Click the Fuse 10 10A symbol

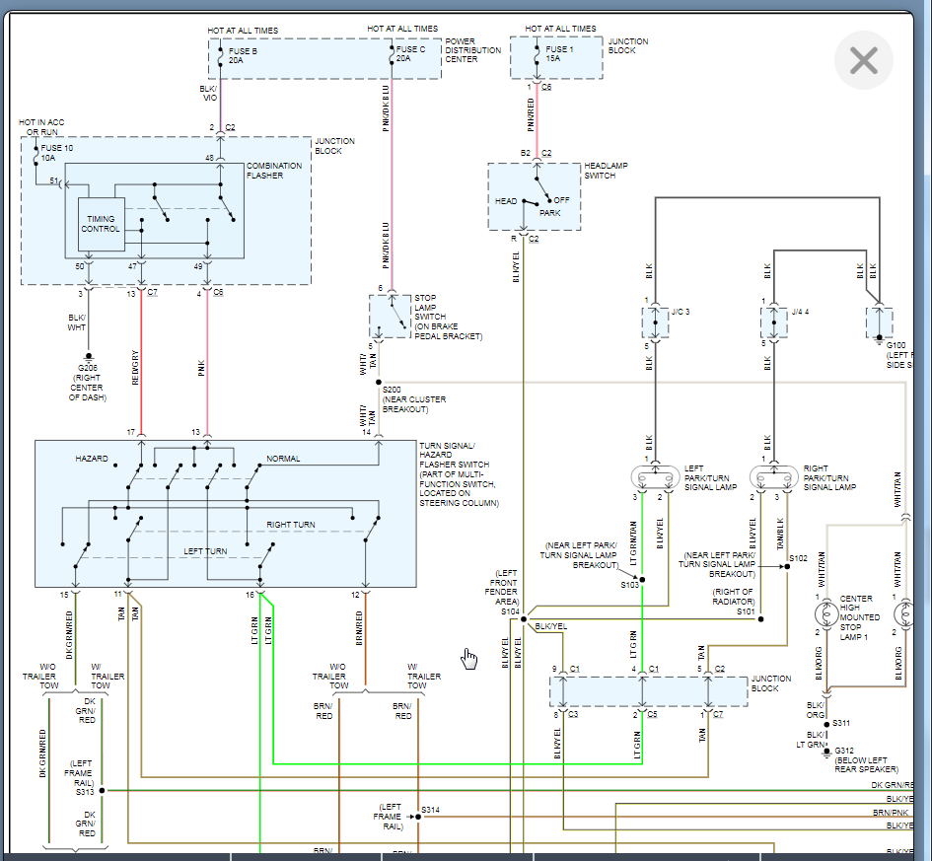(36, 154)
